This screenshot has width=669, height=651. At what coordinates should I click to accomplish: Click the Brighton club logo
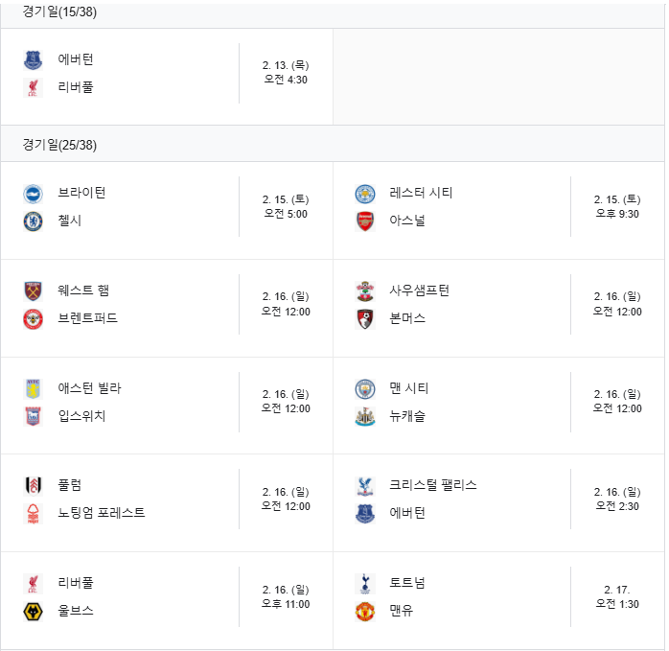33,194
